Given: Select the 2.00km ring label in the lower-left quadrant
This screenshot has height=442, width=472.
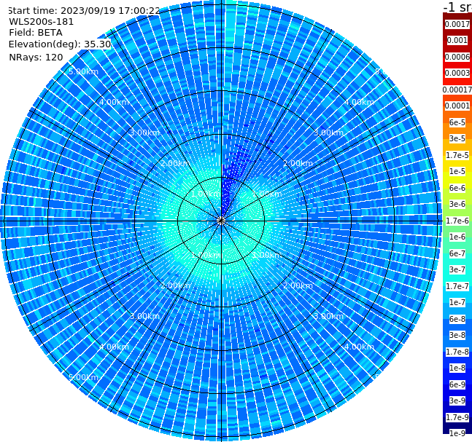Looking at the screenshot, I should [x=175, y=285].
